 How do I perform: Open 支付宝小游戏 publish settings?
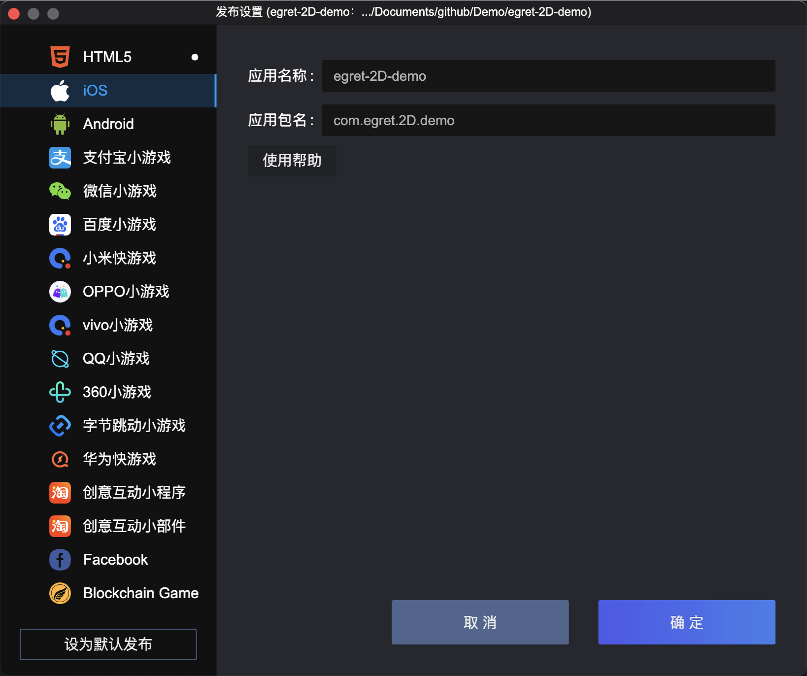[108, 158]
